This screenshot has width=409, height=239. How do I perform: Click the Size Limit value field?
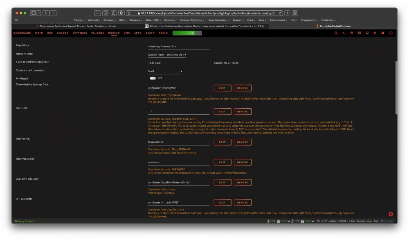click(x=179, y=112)
